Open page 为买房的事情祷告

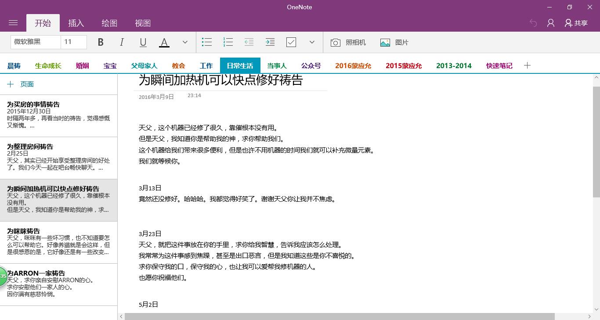click(58, 116)
